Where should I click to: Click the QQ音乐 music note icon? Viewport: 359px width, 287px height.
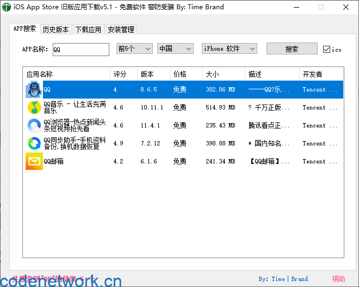34,107
